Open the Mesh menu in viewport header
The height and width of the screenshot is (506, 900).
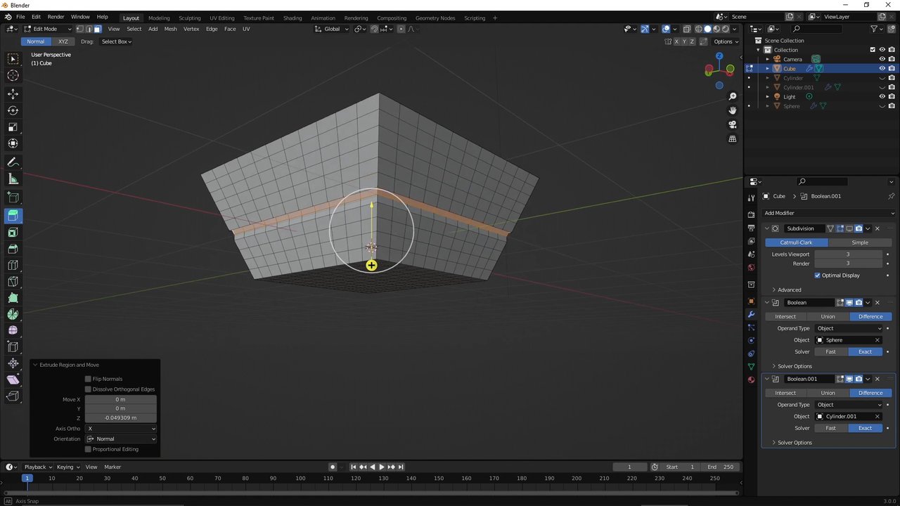point(170,29)
